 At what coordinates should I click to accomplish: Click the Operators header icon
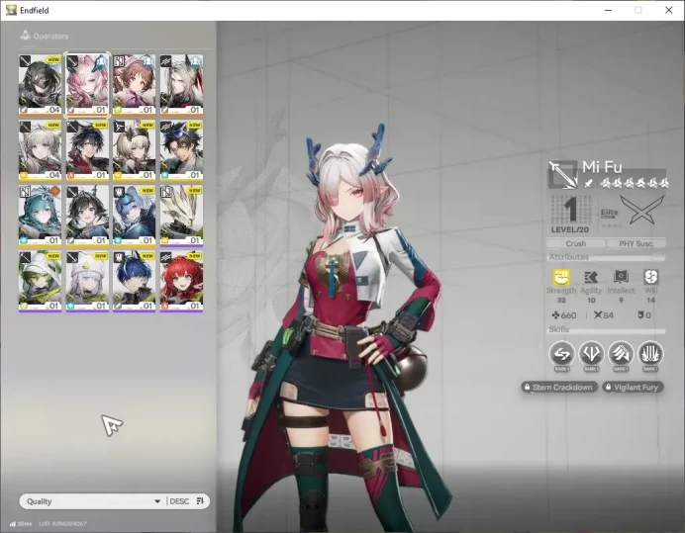pos(26,36)
